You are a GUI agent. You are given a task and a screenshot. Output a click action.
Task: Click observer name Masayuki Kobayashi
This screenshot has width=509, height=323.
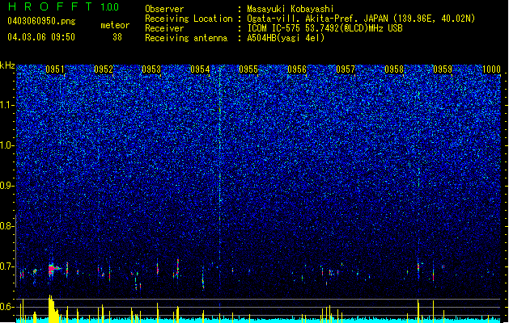click(x=290, y=9)
